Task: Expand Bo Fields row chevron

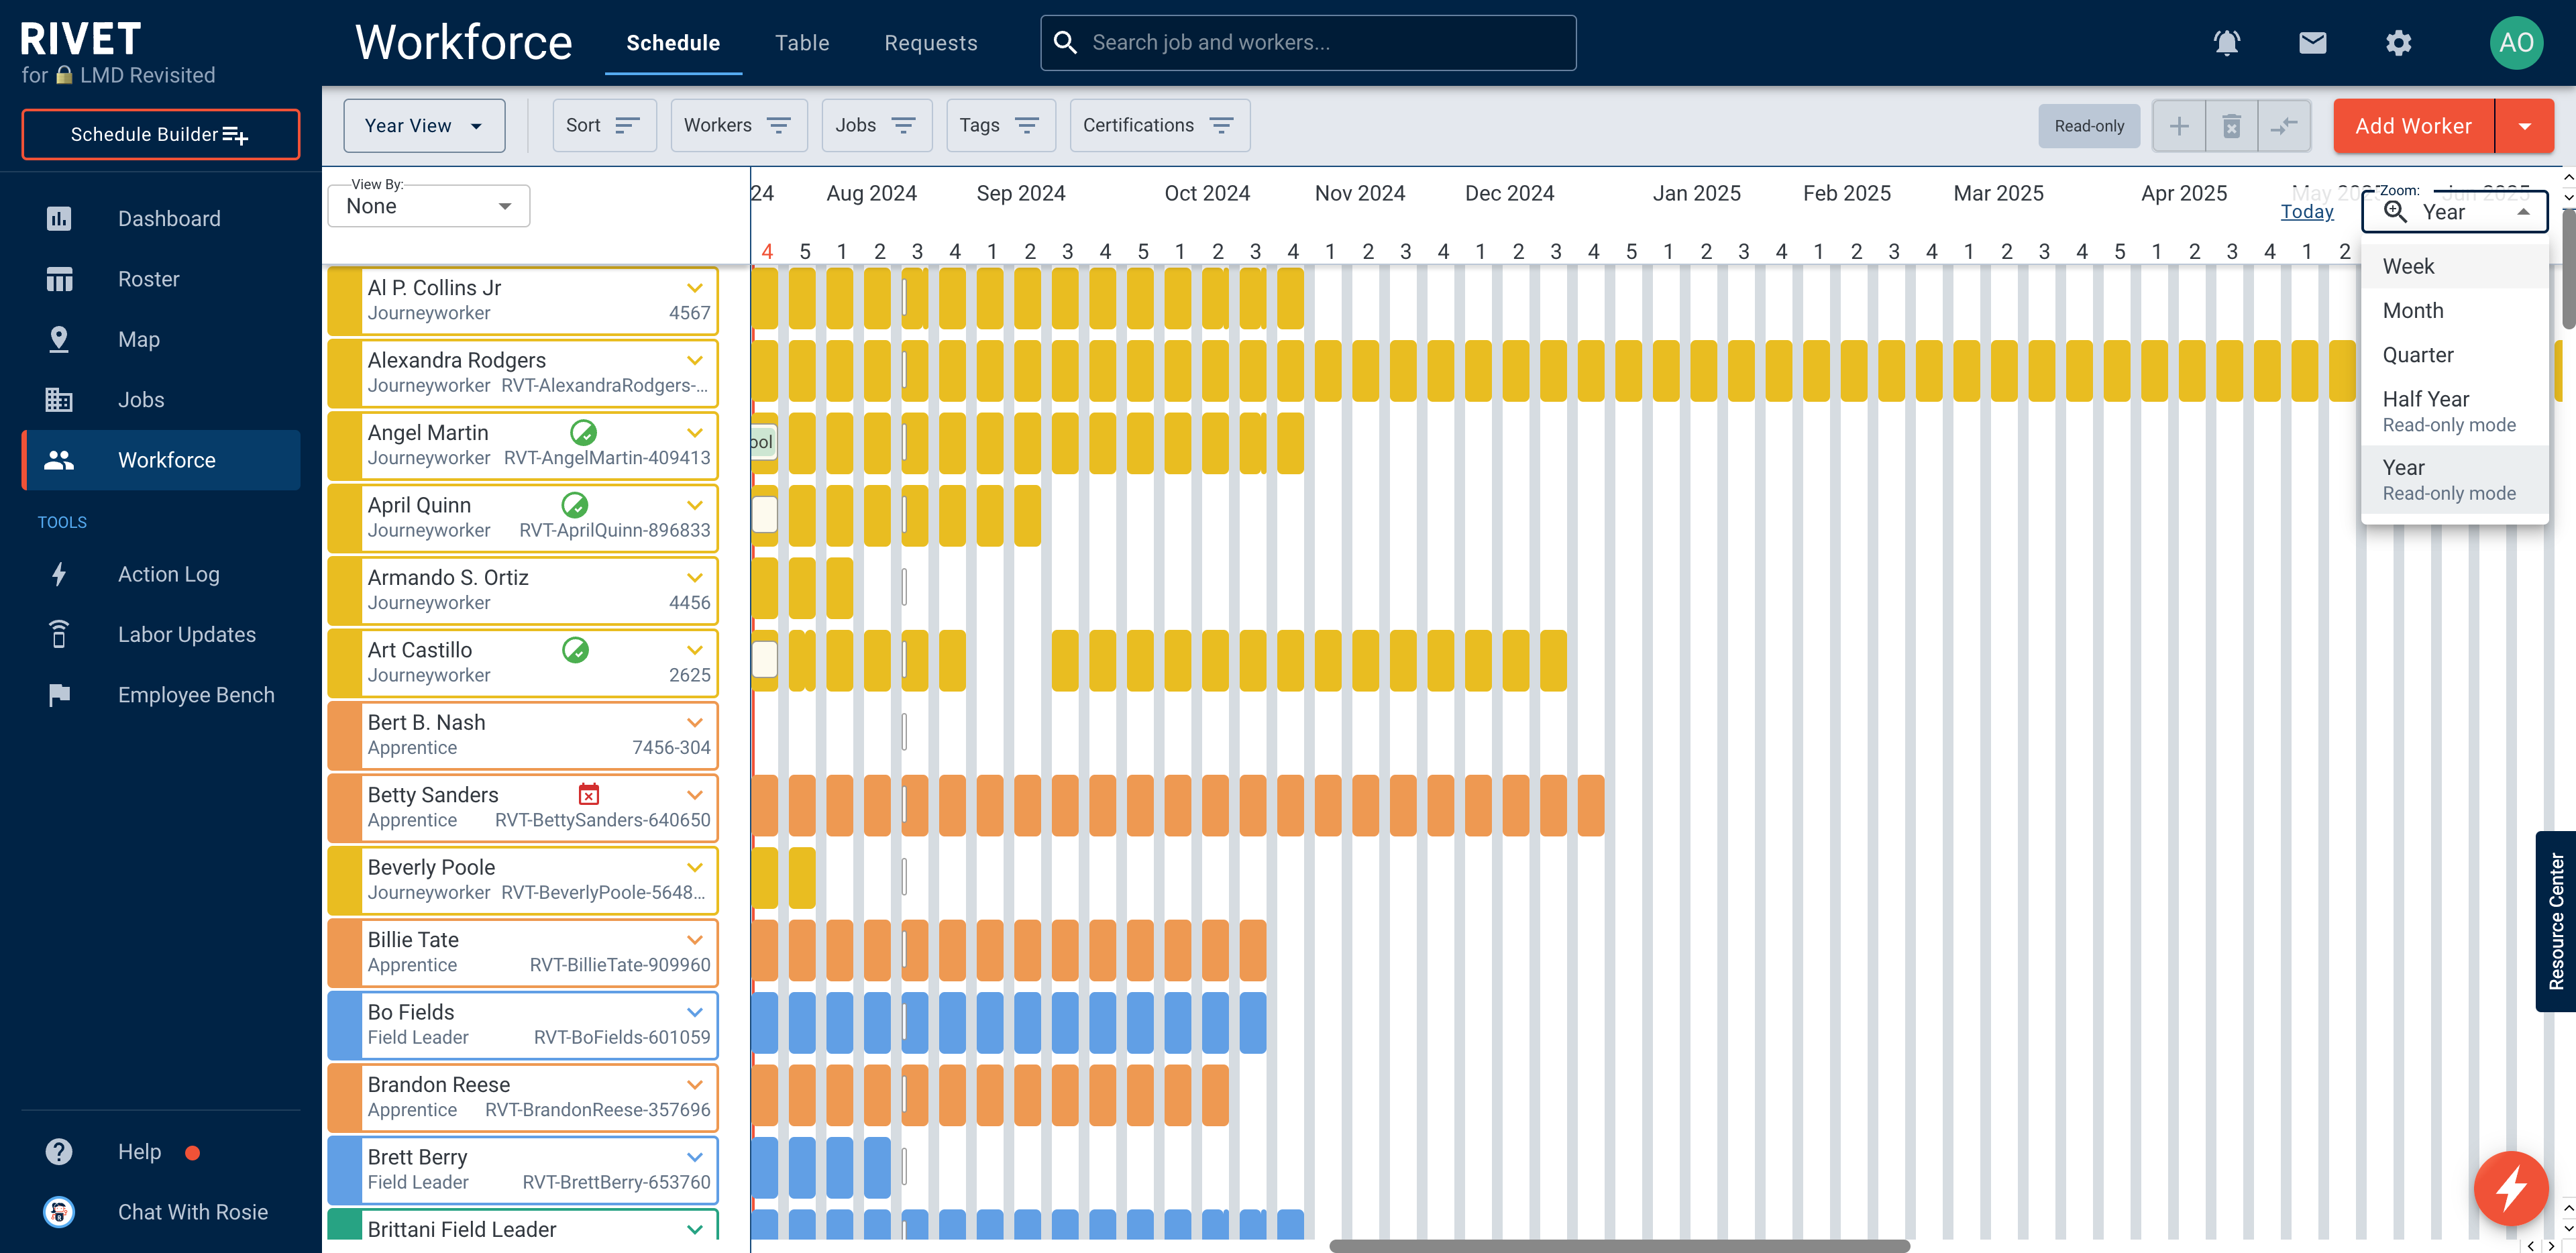Action: (x=695, y=1012)
